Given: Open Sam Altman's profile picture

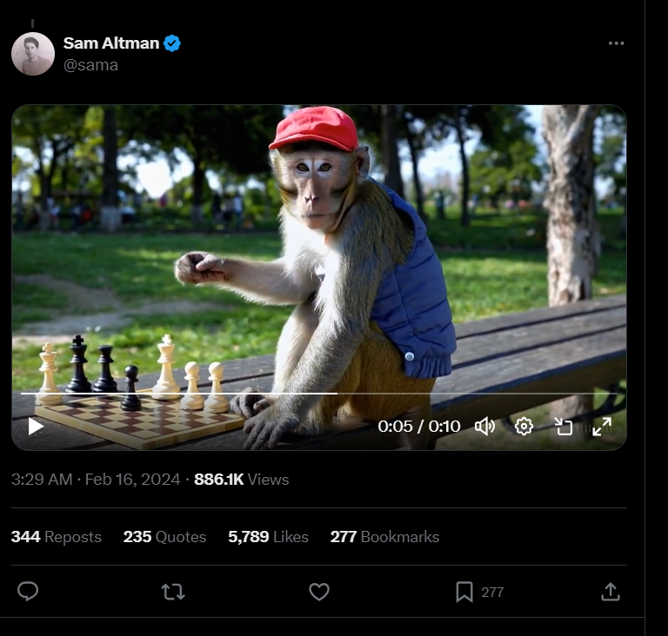Looking at the screenshot, I should [x=33, y=54].
